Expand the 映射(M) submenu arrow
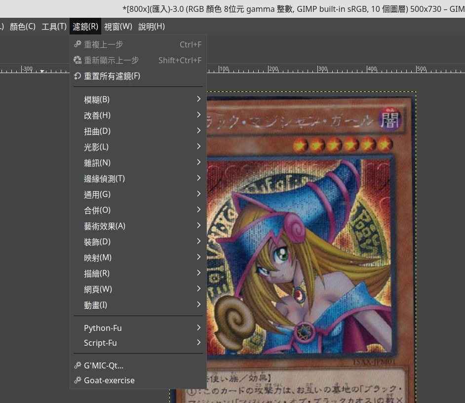 point(198,257)
